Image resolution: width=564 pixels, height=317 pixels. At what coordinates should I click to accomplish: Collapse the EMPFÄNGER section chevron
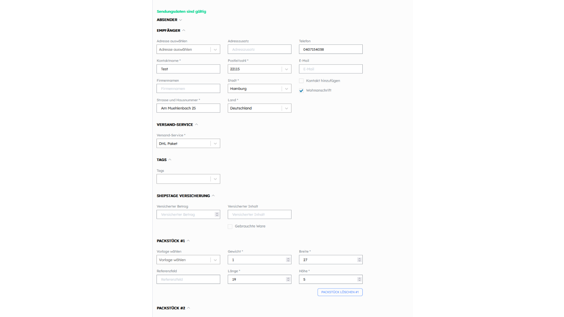tap(184, 30)
